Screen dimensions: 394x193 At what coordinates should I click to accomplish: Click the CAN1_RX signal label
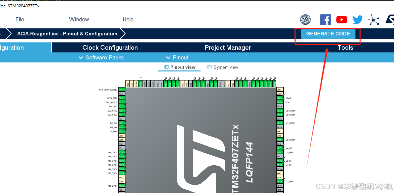(x=112, y=111)
